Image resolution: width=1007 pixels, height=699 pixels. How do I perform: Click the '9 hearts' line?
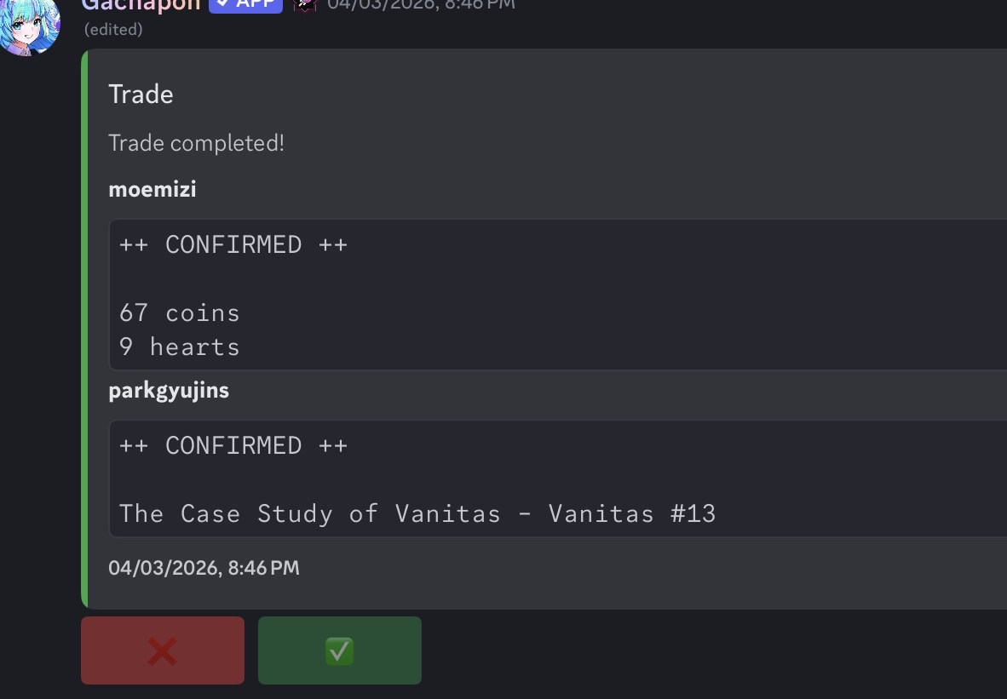(x=180, y=347)
